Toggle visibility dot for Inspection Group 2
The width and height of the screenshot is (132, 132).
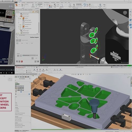click(x=18, y=33)
